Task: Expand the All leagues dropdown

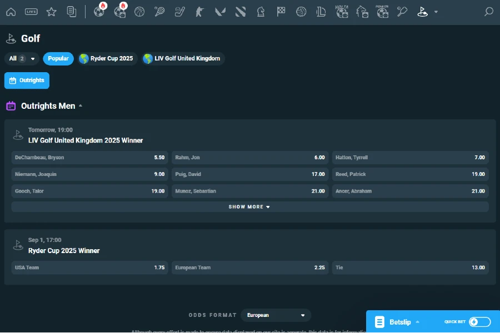Action: 22,58
